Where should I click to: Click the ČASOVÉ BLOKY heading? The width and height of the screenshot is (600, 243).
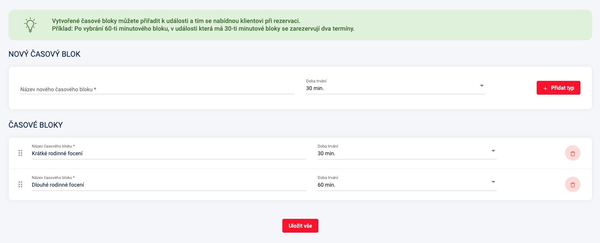(x=36, y=125)
